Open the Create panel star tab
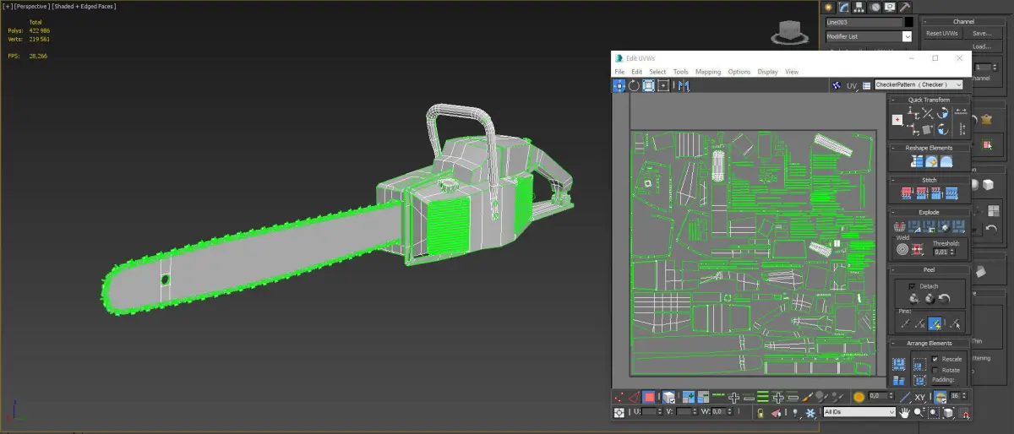The image size is (1014, 434). tap(829, 6)
